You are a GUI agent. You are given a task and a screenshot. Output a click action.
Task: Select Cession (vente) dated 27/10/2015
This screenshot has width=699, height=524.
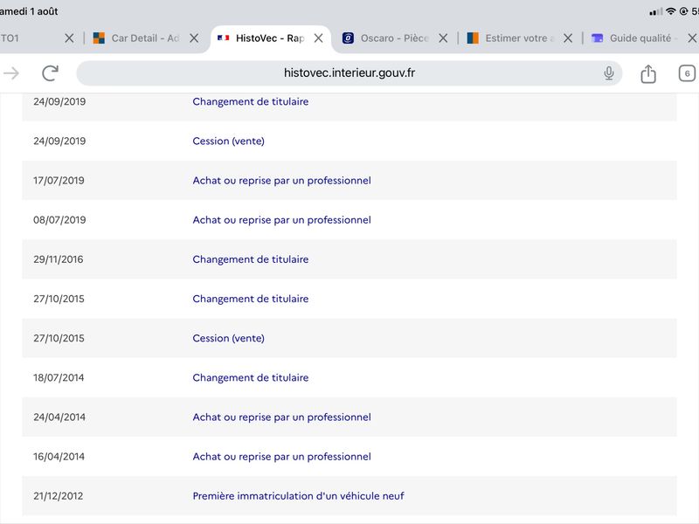pyautogui.click(x=229, y=338)
